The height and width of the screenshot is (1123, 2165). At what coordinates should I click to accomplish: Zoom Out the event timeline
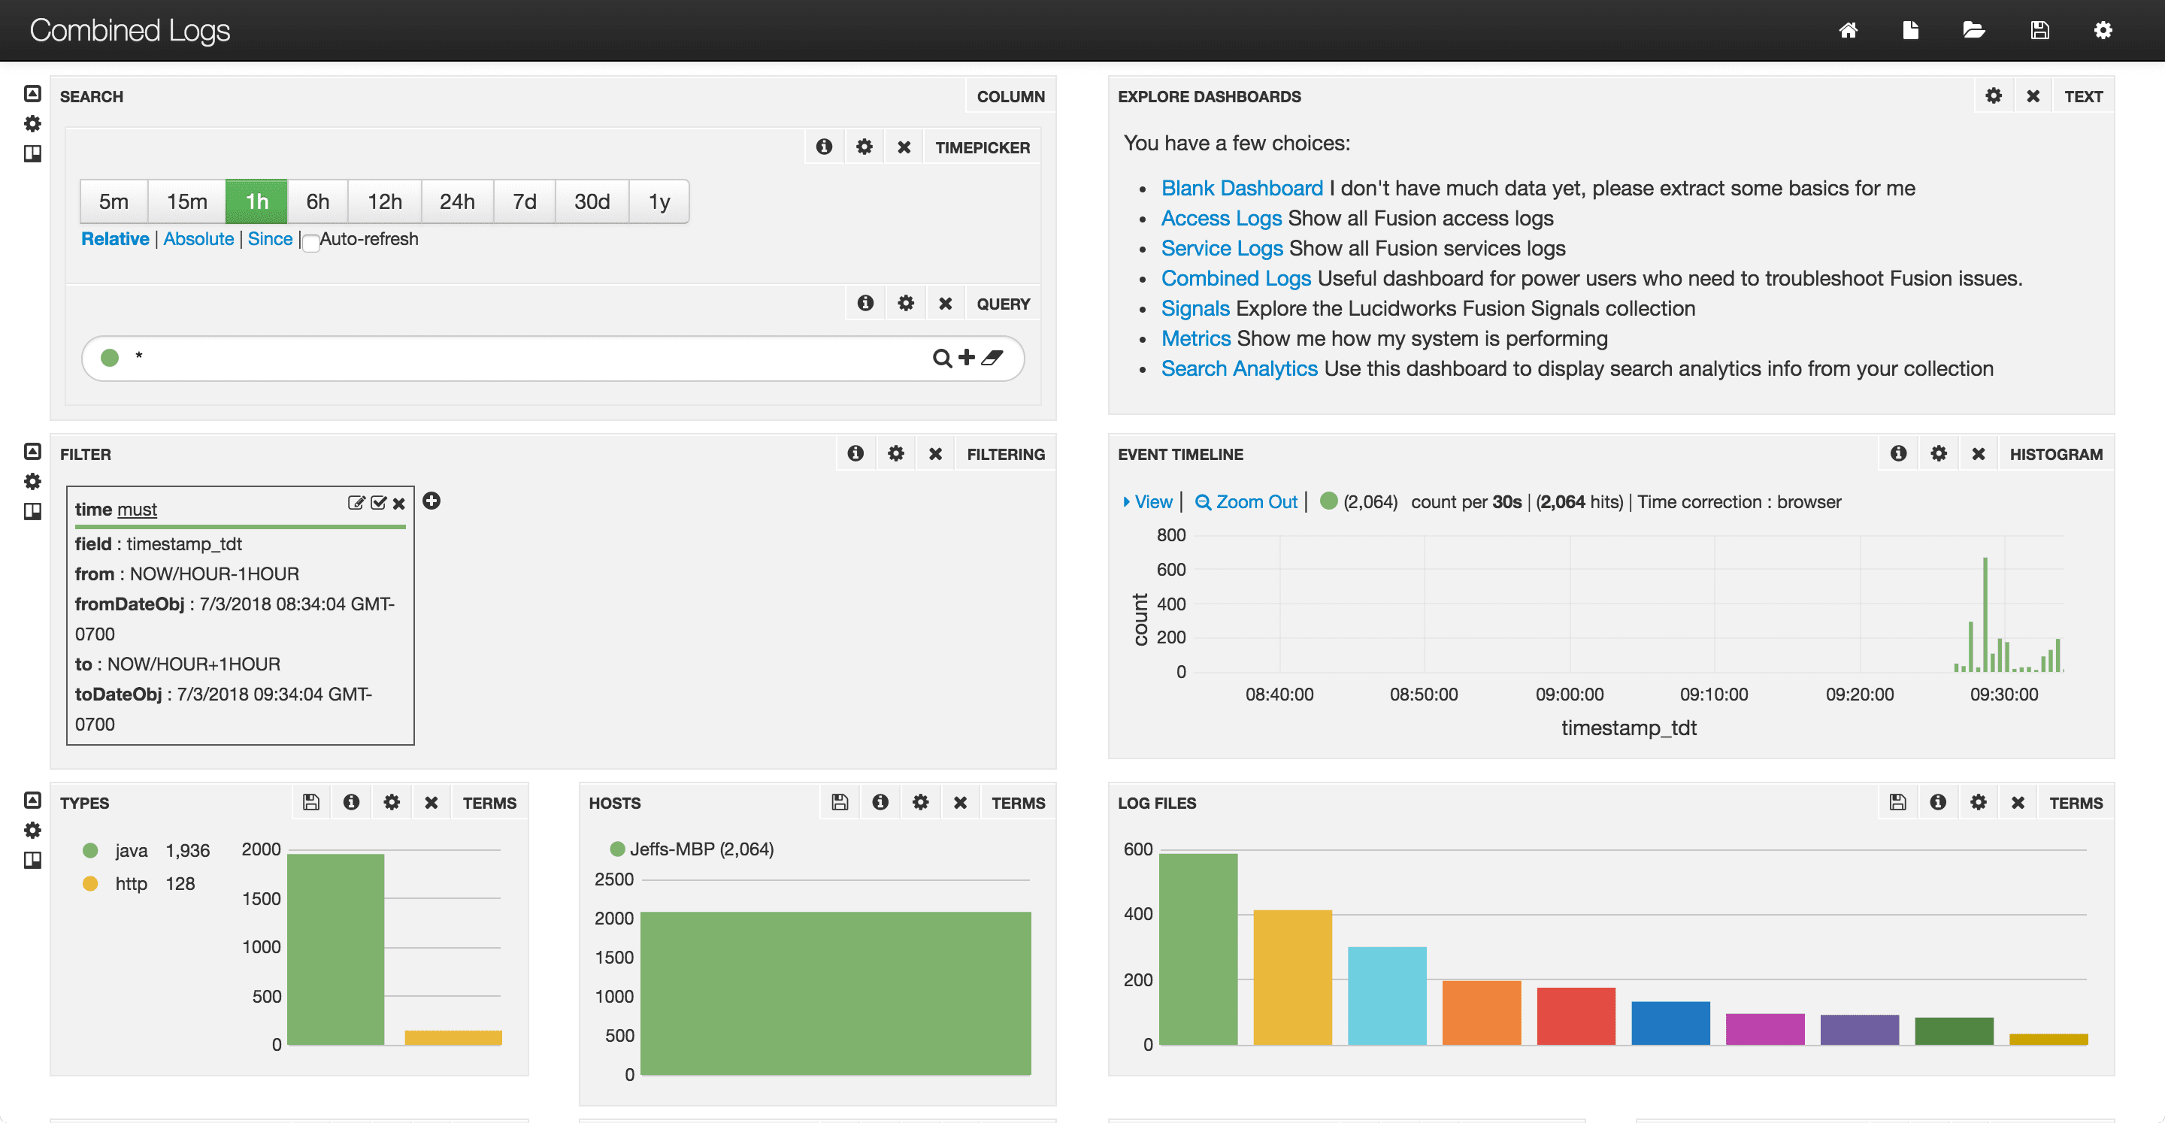(1246, 502)
